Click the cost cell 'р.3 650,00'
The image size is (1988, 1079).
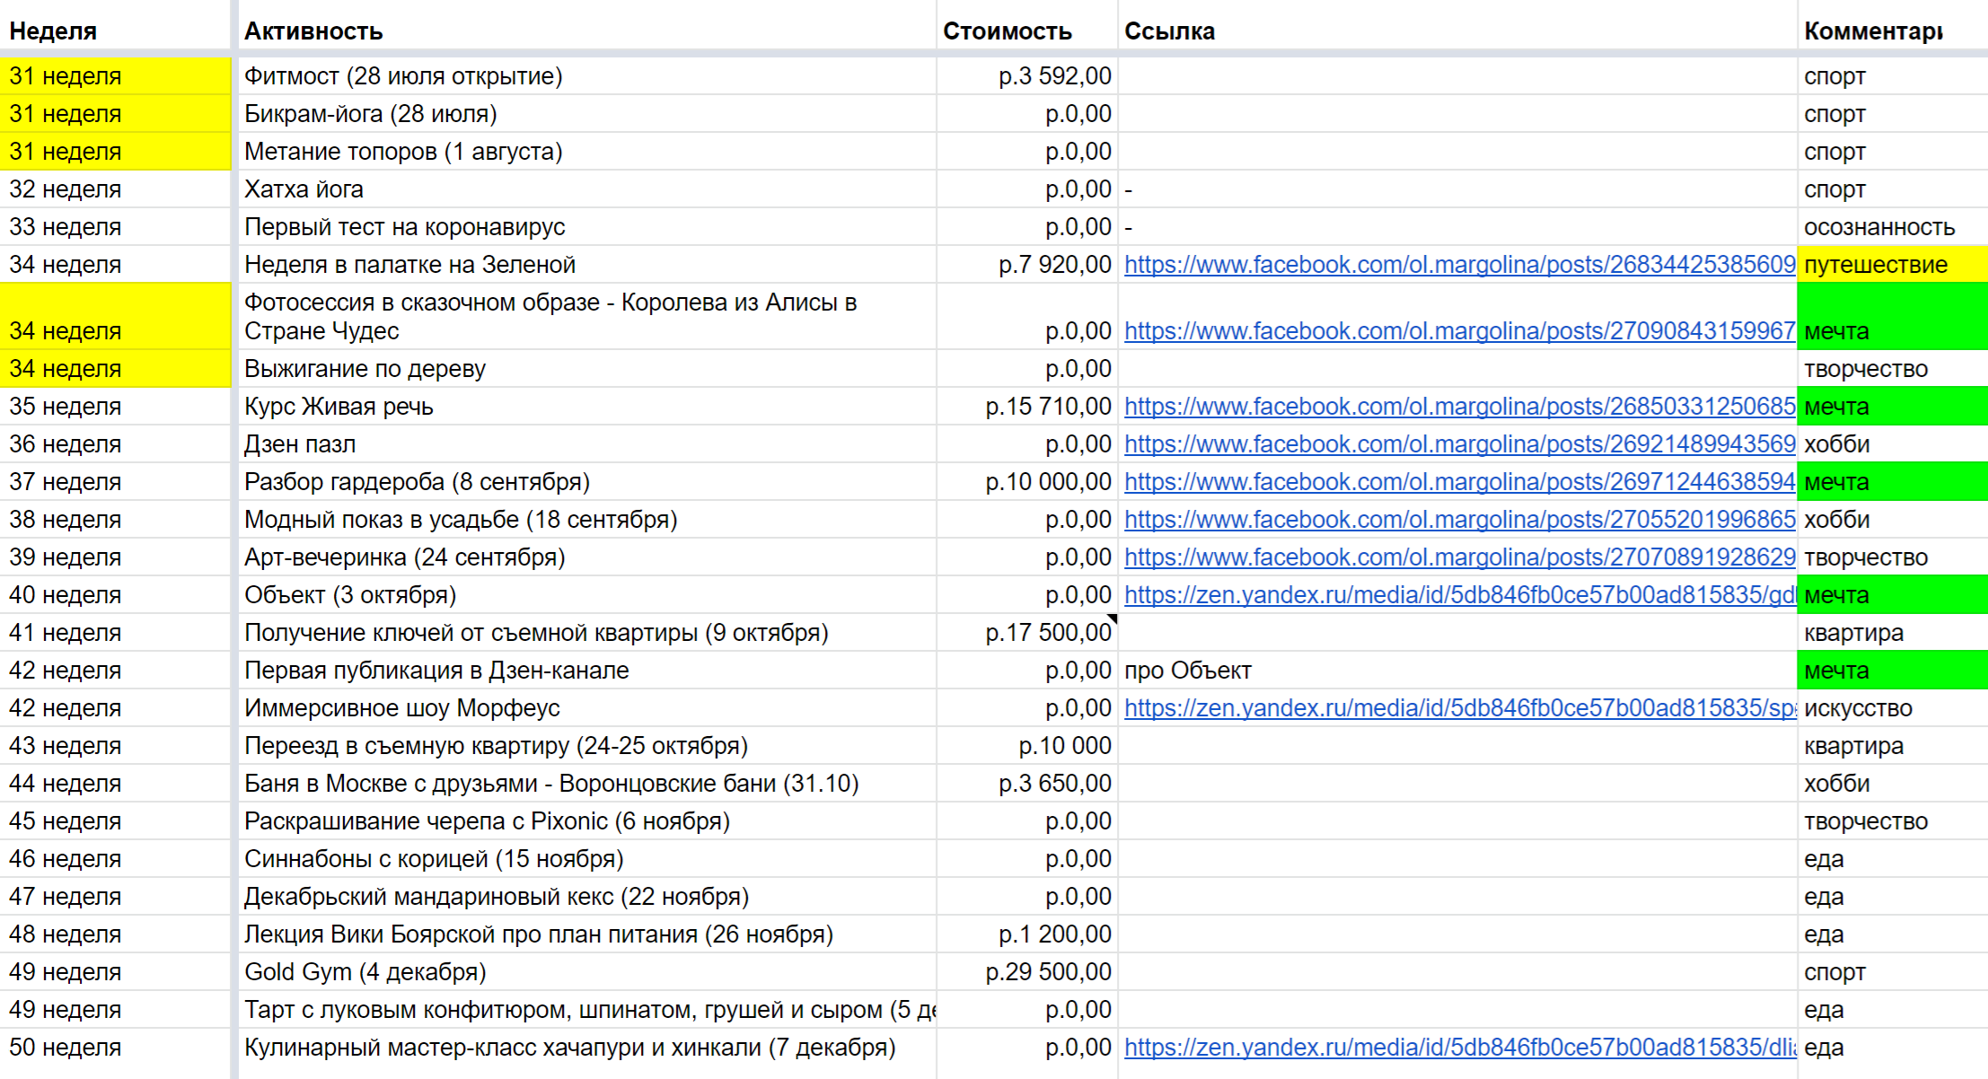(1027, 784)
